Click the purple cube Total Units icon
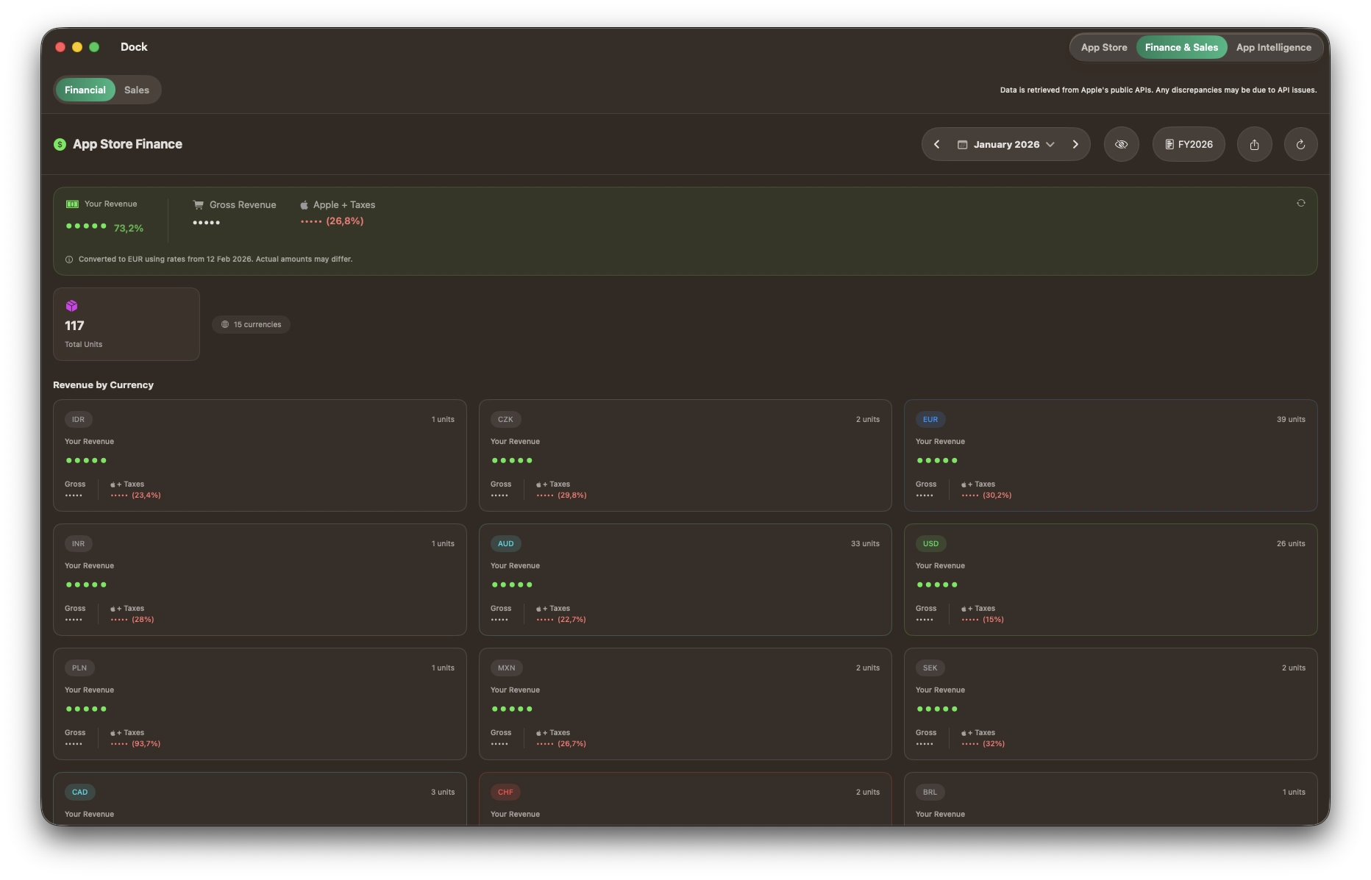This screenshot has width=1371, height=880. [x=72, y=306]
